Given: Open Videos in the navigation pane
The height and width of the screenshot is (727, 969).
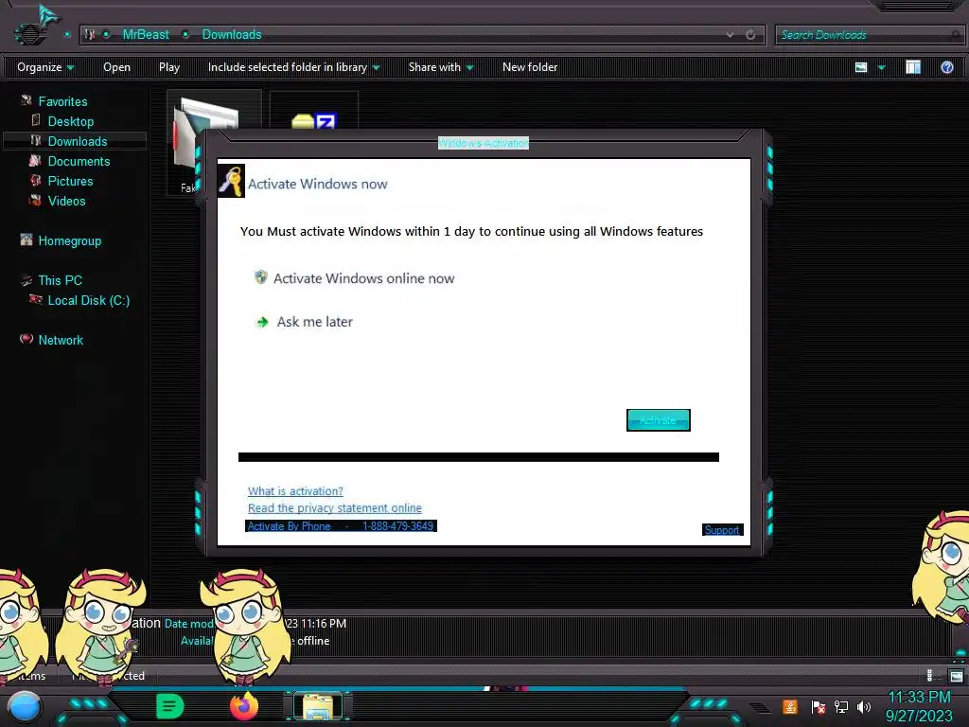Looking at the screenshot, I should point(67,201).
